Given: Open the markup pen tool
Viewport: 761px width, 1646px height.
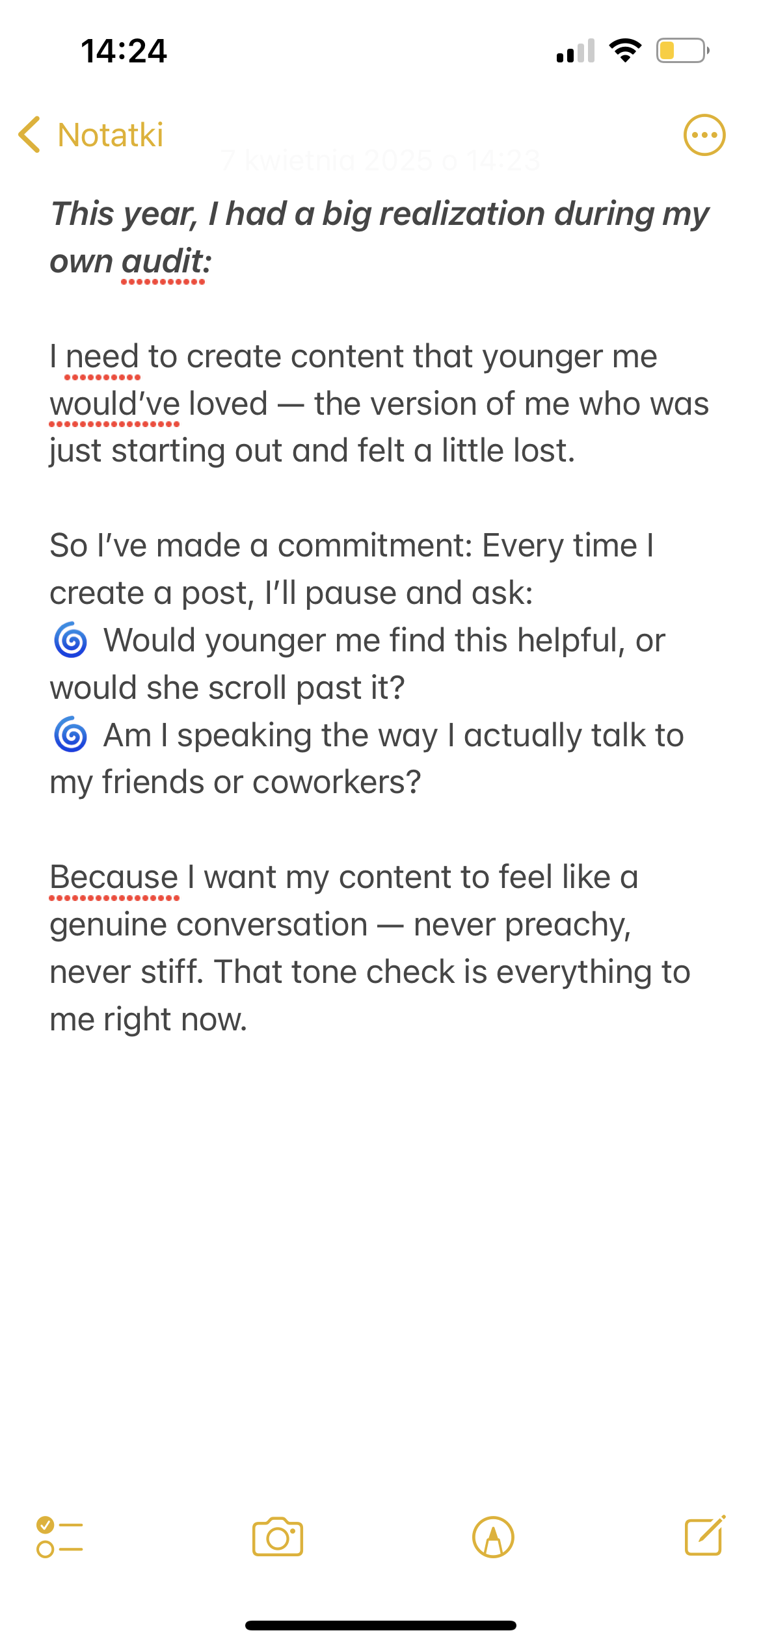Looking at the screenshot, I should coord(493,1537).
